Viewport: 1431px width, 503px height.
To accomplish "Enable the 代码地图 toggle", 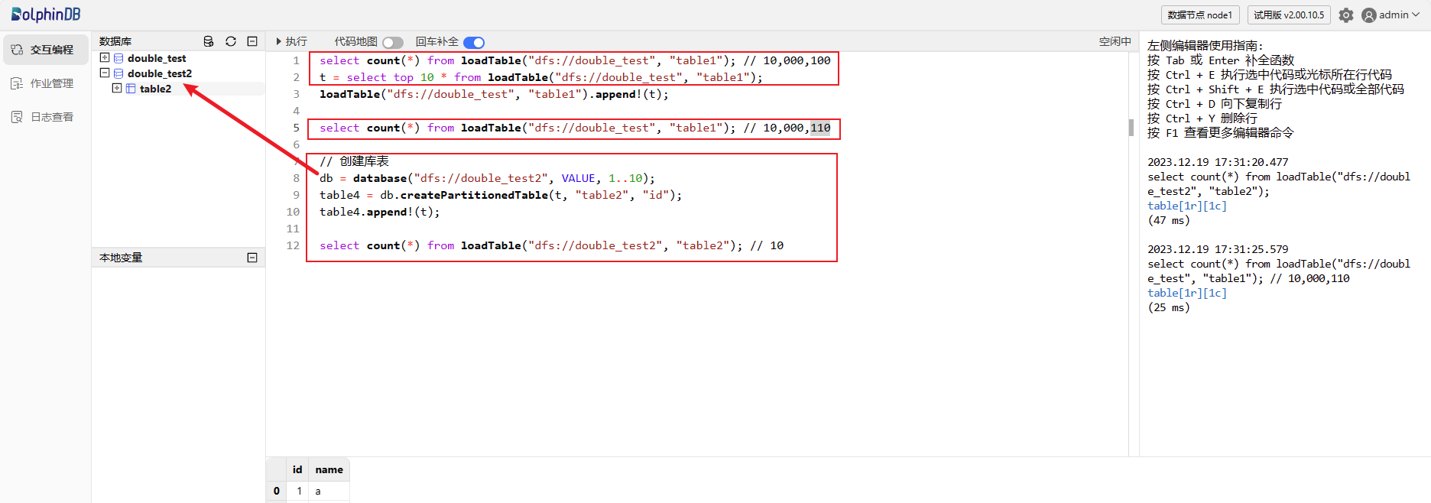I will pos(393,42).
